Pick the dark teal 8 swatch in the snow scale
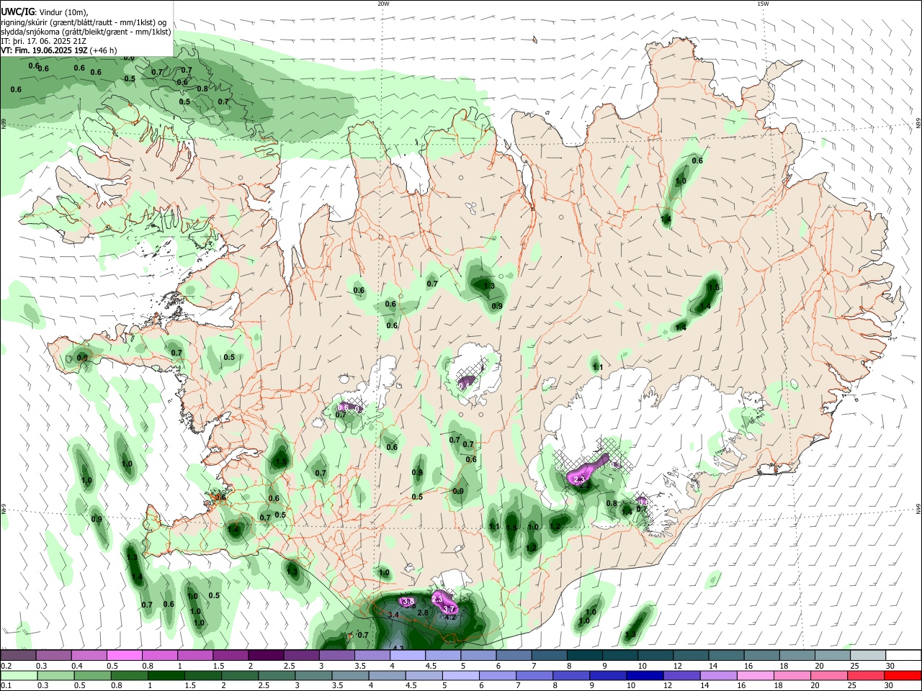The width and height of the screenshot is (922, 691). click(585, 656)
